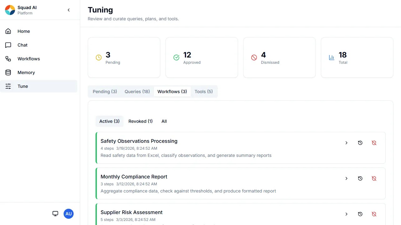The width and height of the screenshot is (401, 225).
Task: Click the description 'Read safety data from Excel...'
Action: point(186,155)
